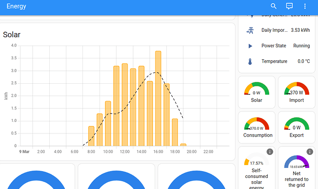Open the Export gauge card

pyautogui.click(x=296, y=127)
